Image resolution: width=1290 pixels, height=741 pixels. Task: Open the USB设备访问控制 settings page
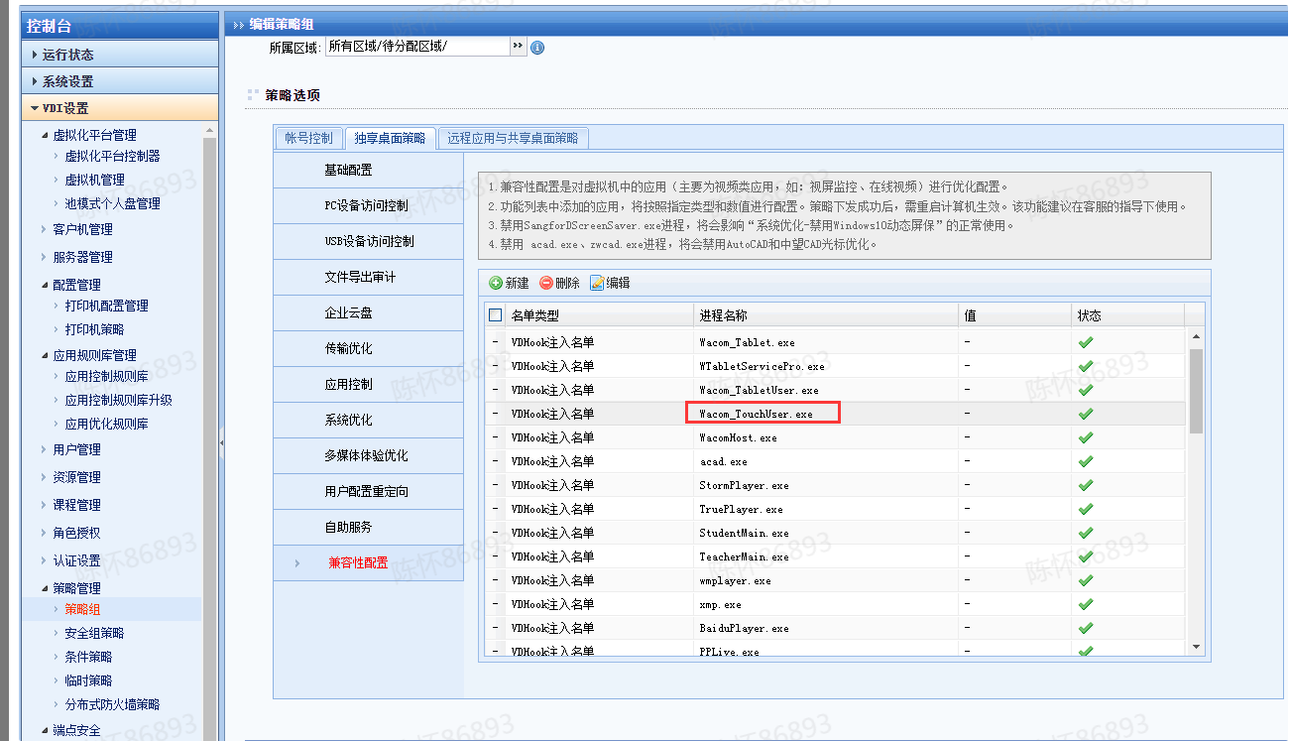[368, 241]
